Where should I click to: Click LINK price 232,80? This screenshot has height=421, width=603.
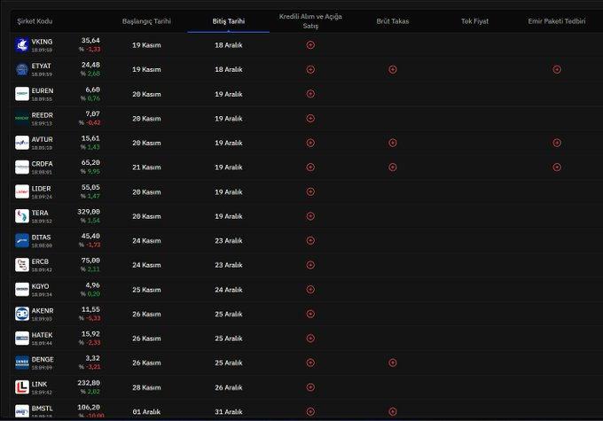click(x=89, y=383)
